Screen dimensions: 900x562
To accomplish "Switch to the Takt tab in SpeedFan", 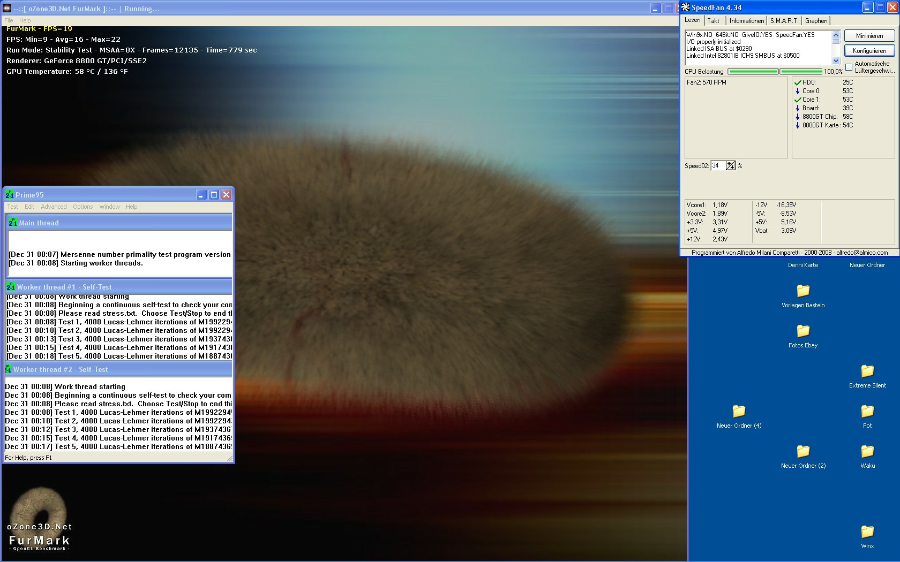I will [714, 21].
